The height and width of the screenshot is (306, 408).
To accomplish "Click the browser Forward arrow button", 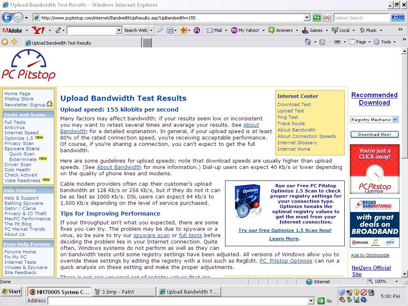I will click(18, 18).
